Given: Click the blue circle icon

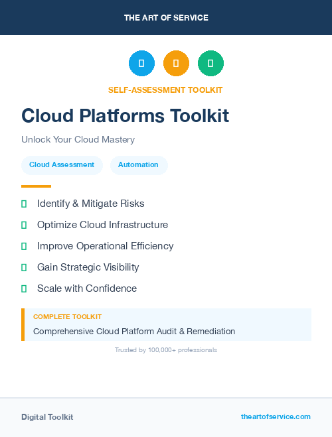Looking at the screenshot, I should pyautogui.click(x=141, y=63).
